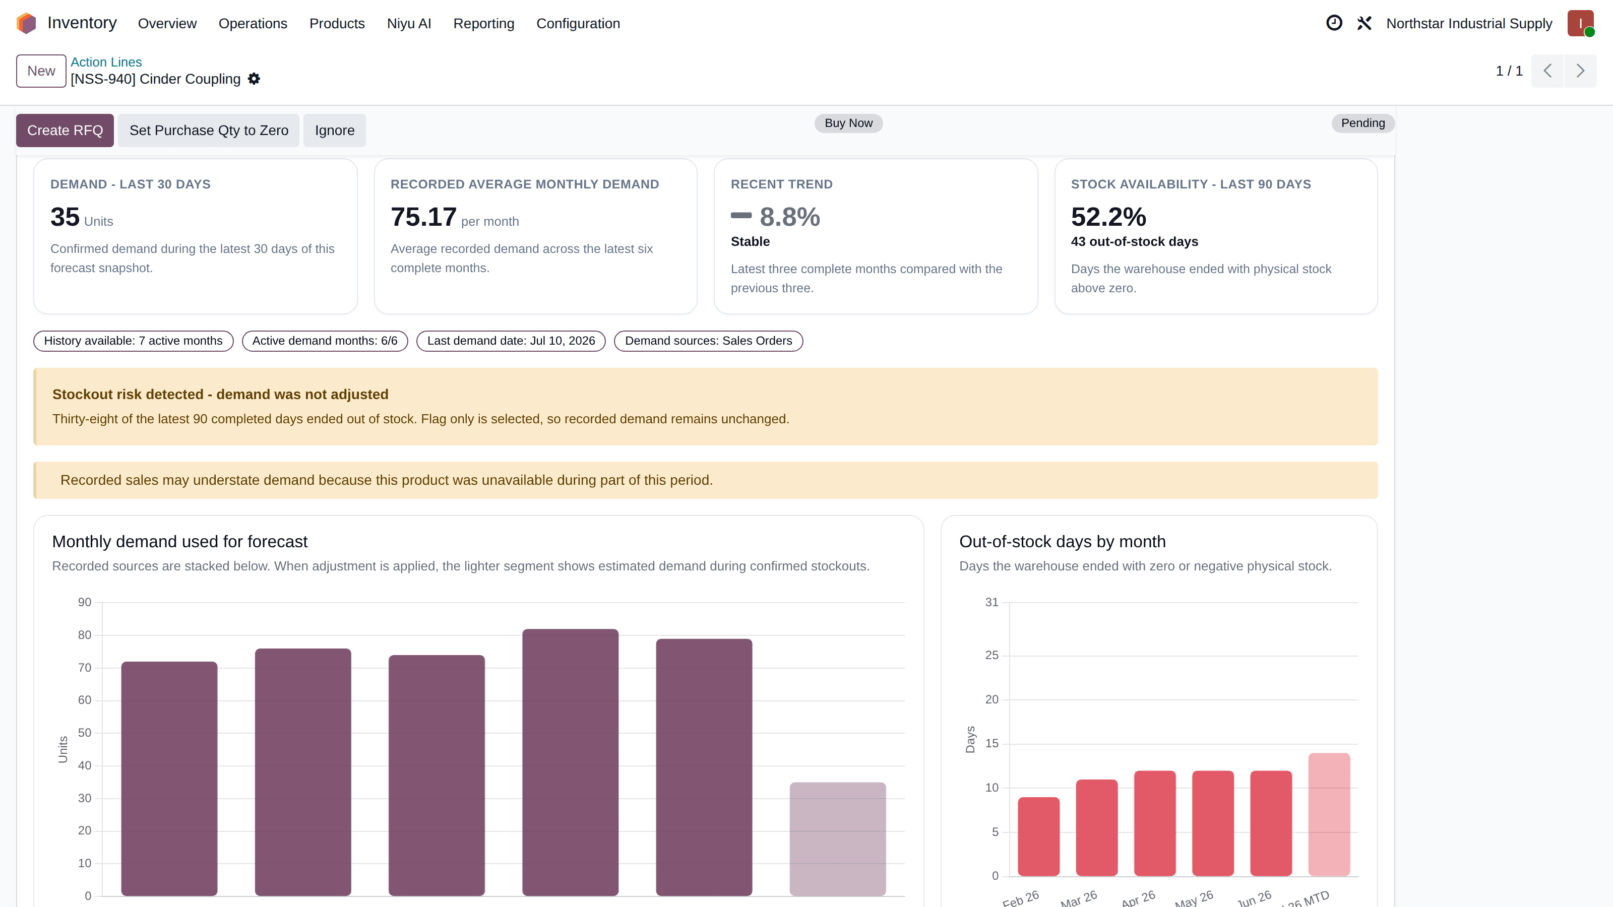Screen dimensions: 1613x907
Task: Click the Demand - Last 30 Days card
Action: 196,236
